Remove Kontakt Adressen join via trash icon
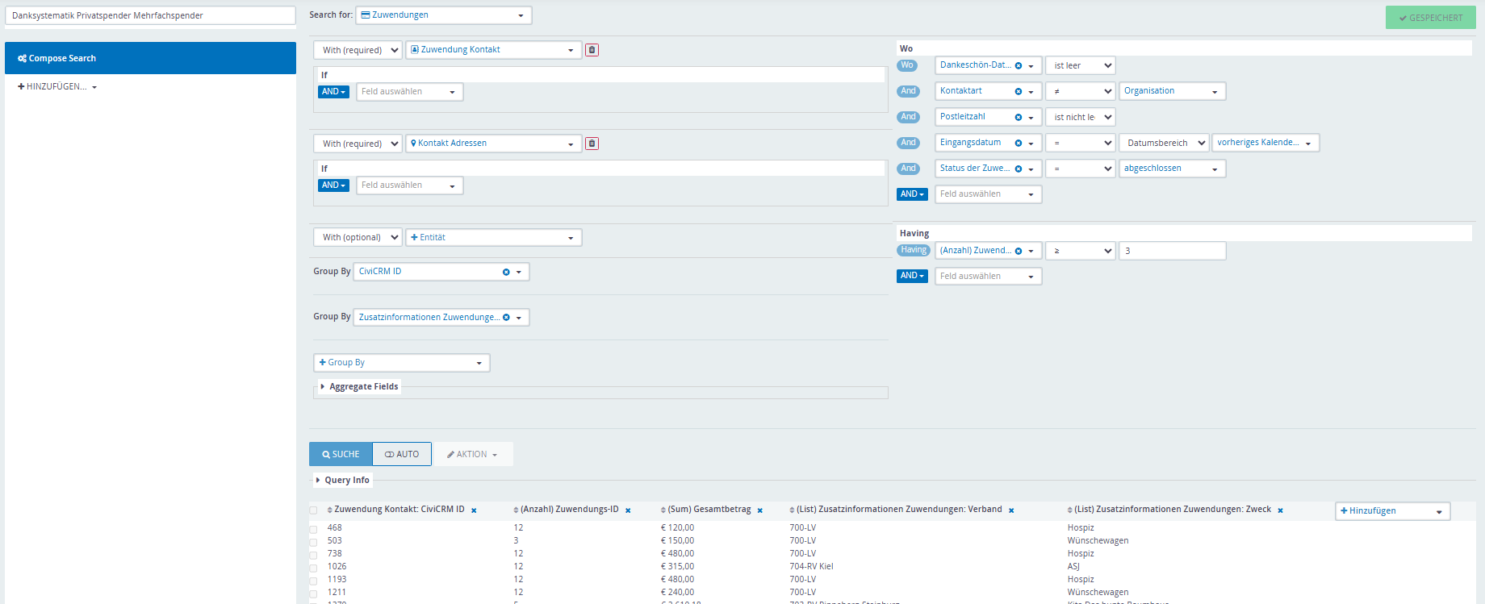The width and height of the screenshot is (1485, 604). (x=592, y=144)
